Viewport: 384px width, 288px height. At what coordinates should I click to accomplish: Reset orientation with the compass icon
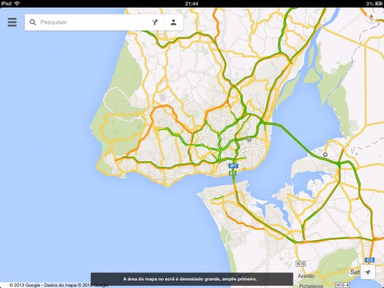coord(372,17)
